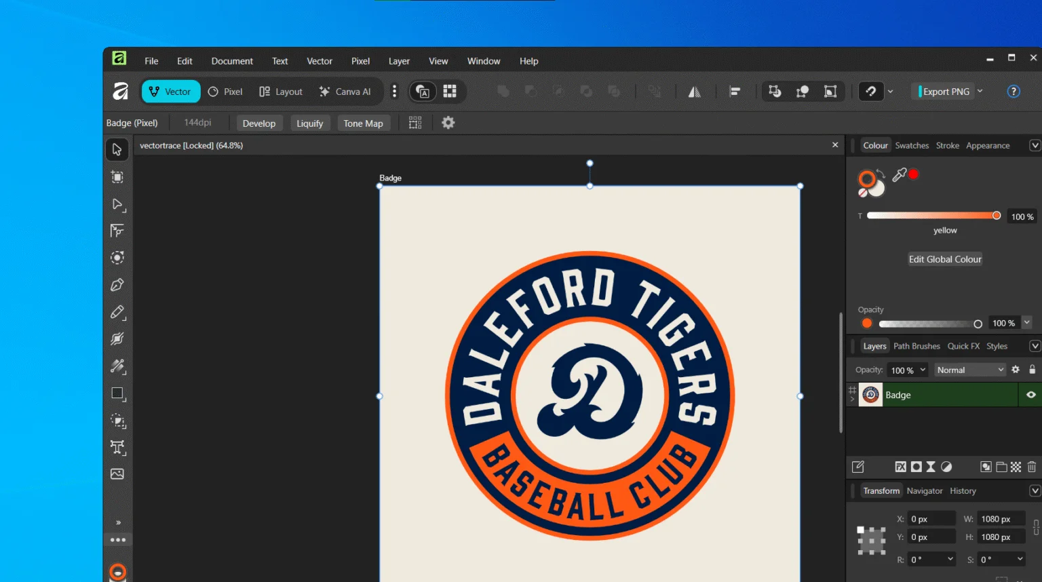Pick the Rectangle shape tool
The width and height of the screenshot is (1042, 582).
[117, 393]
